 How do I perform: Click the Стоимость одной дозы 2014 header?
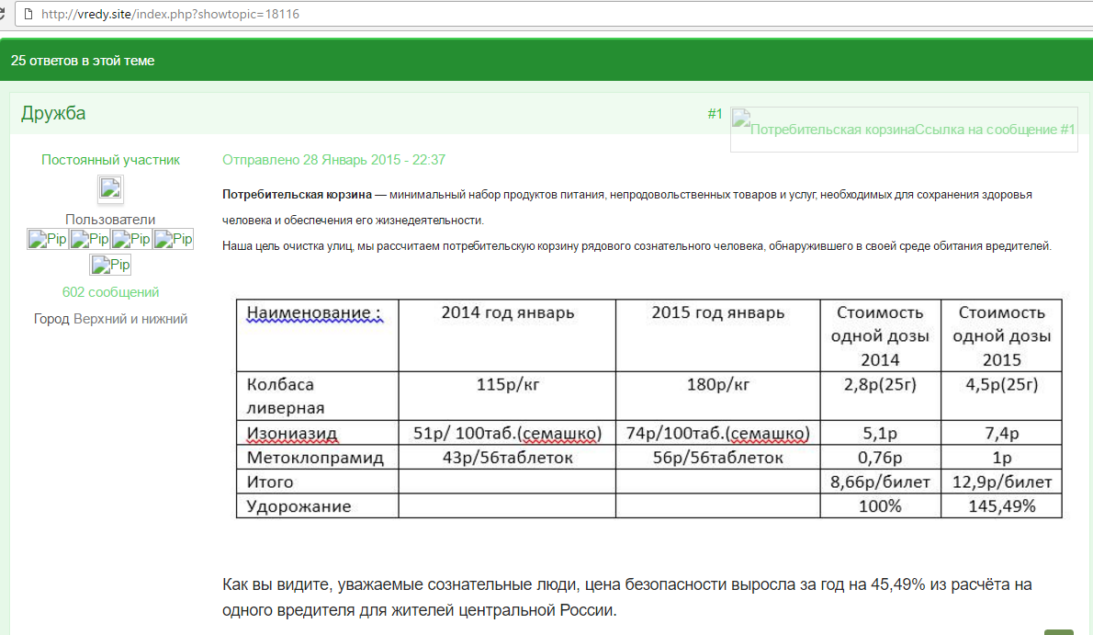pos(881,335)
